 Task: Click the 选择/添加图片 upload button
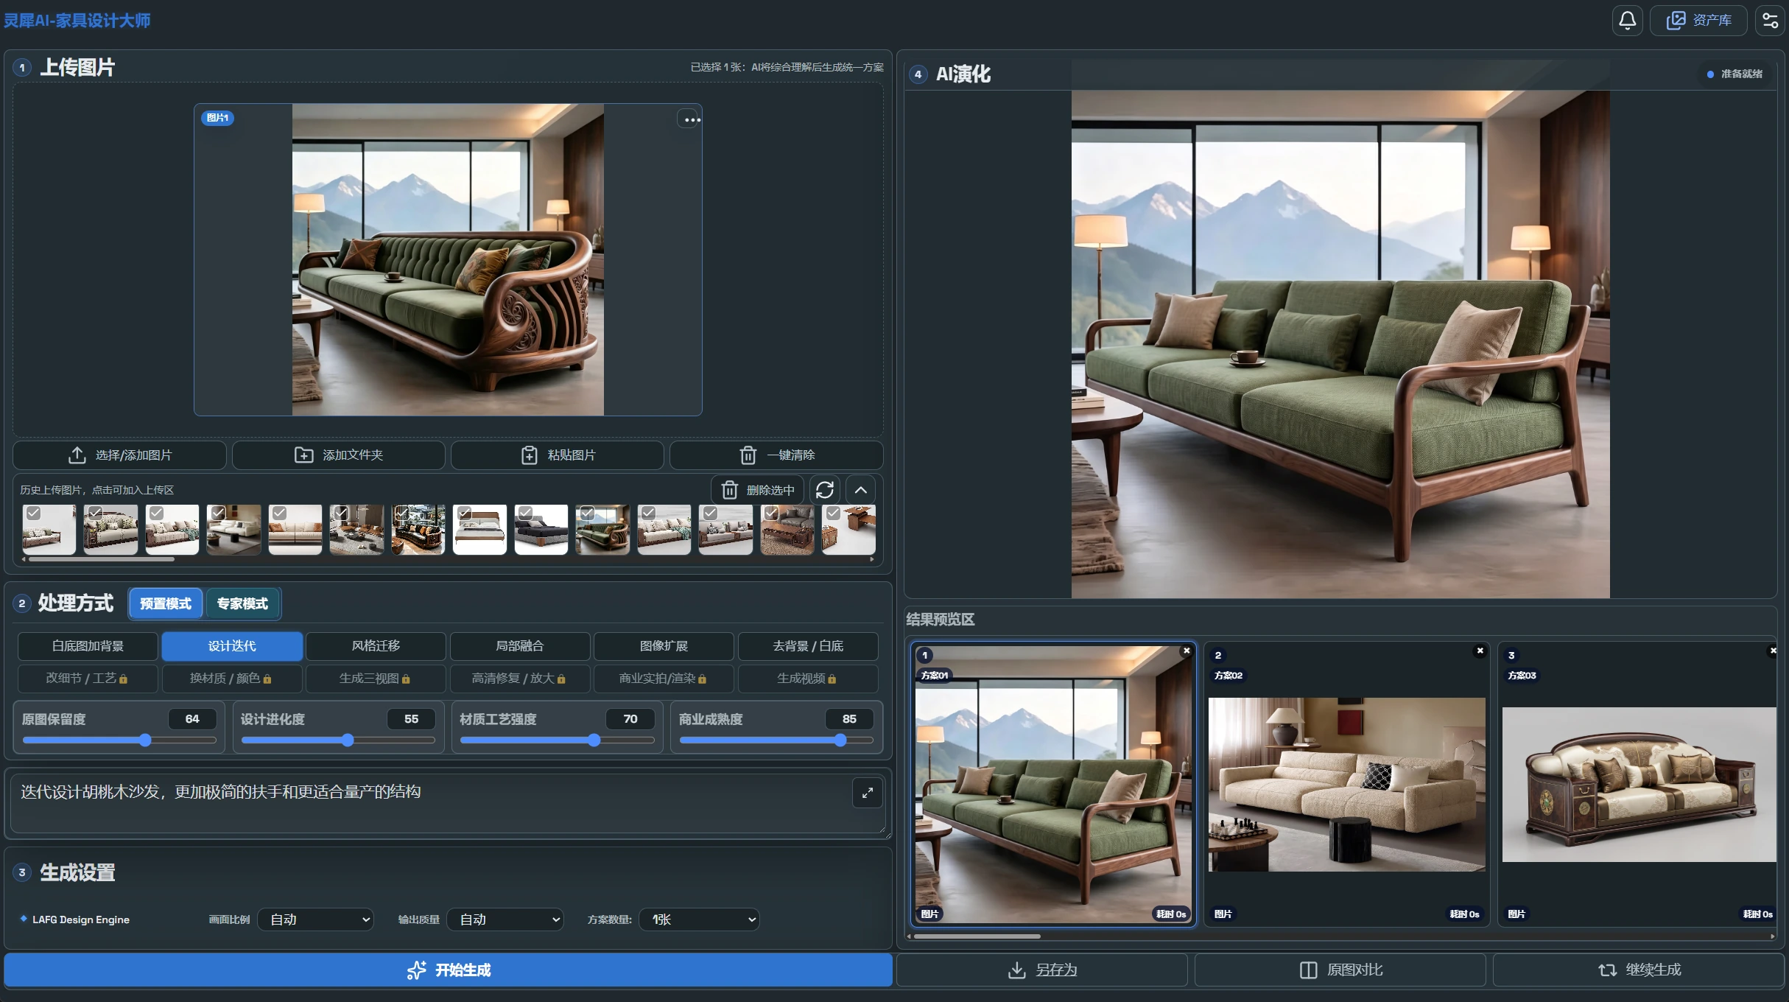click(119, 455)
